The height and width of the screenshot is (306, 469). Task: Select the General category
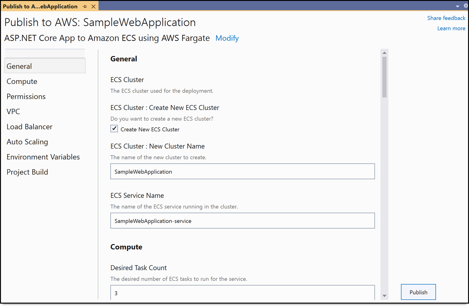(x=45, y=66)
